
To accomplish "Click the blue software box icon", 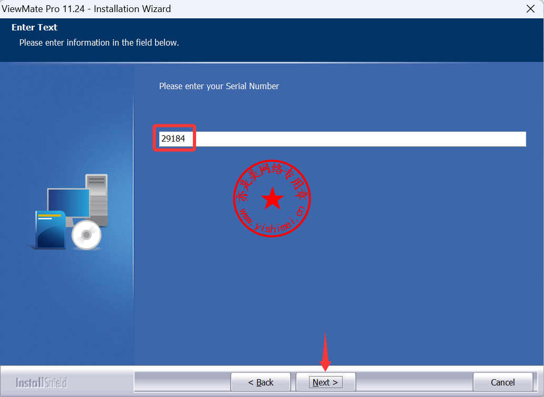I will [49, 229].
